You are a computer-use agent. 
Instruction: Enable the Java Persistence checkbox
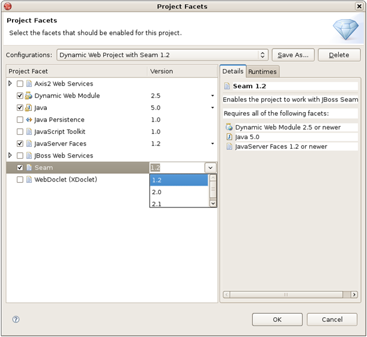tap(20, 120)
